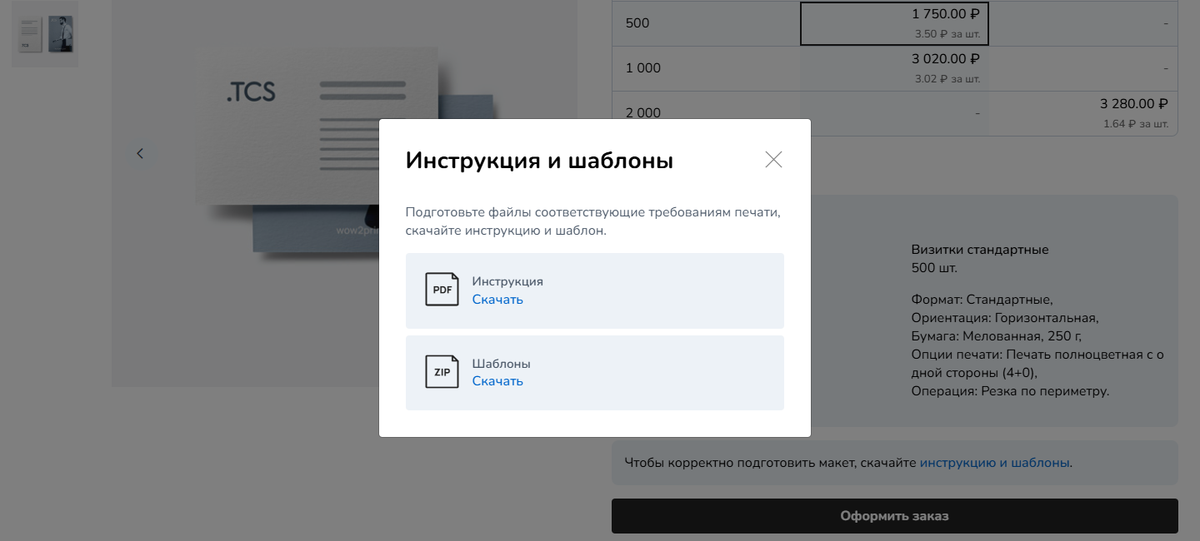
Task: Click the 2 000 quantity row label
Action: [642, 113]
